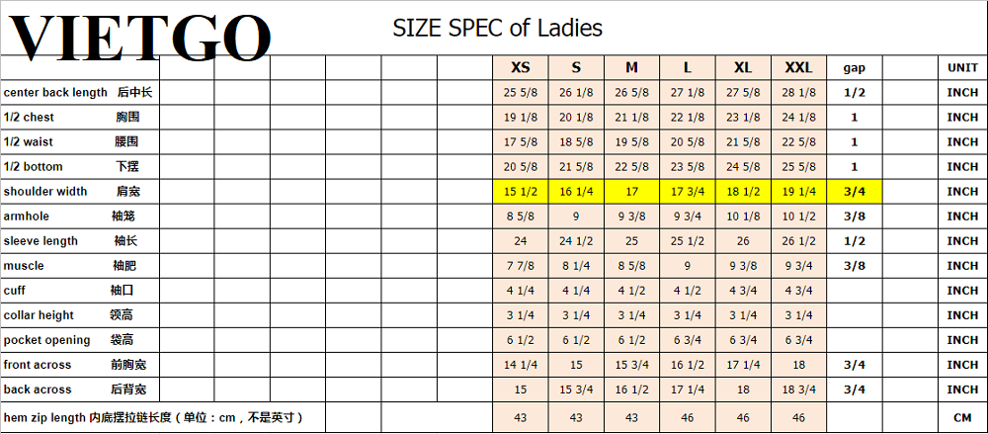Click the gap column header
988x434 pixels.
click(x=854, y=67)
